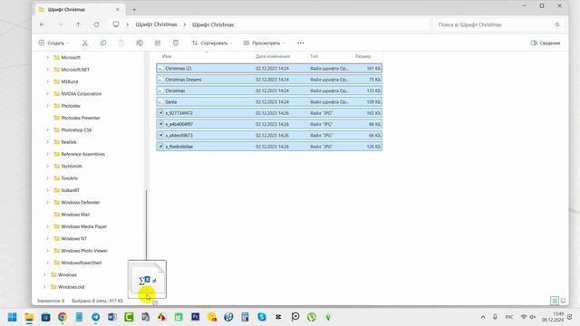Click the navigation pane scrollbar thumb
The image size is (580, 326).
[147, 225]
